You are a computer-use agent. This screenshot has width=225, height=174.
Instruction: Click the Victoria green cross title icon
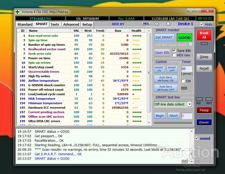17,12
